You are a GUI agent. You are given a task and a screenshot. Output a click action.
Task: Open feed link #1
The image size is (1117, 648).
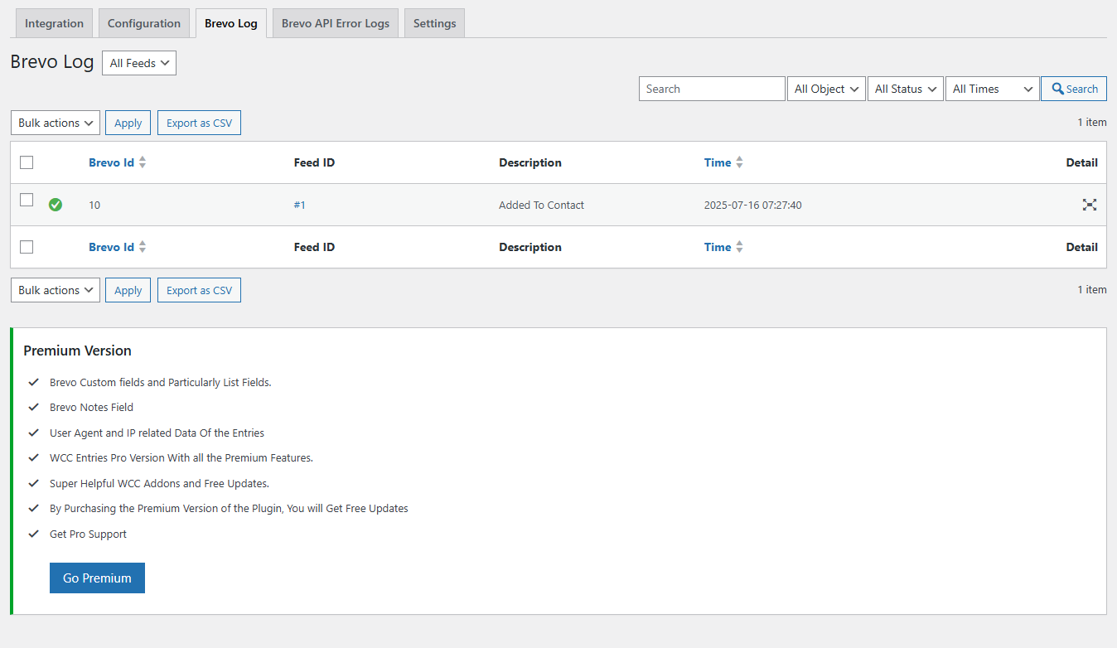299,205
